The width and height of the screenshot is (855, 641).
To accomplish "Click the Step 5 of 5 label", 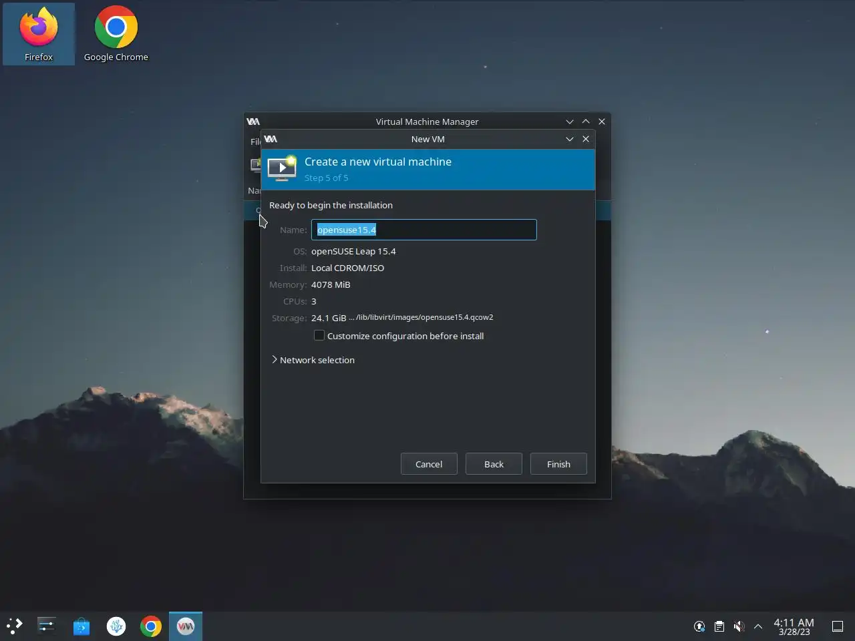I will (x=326, y=178).
